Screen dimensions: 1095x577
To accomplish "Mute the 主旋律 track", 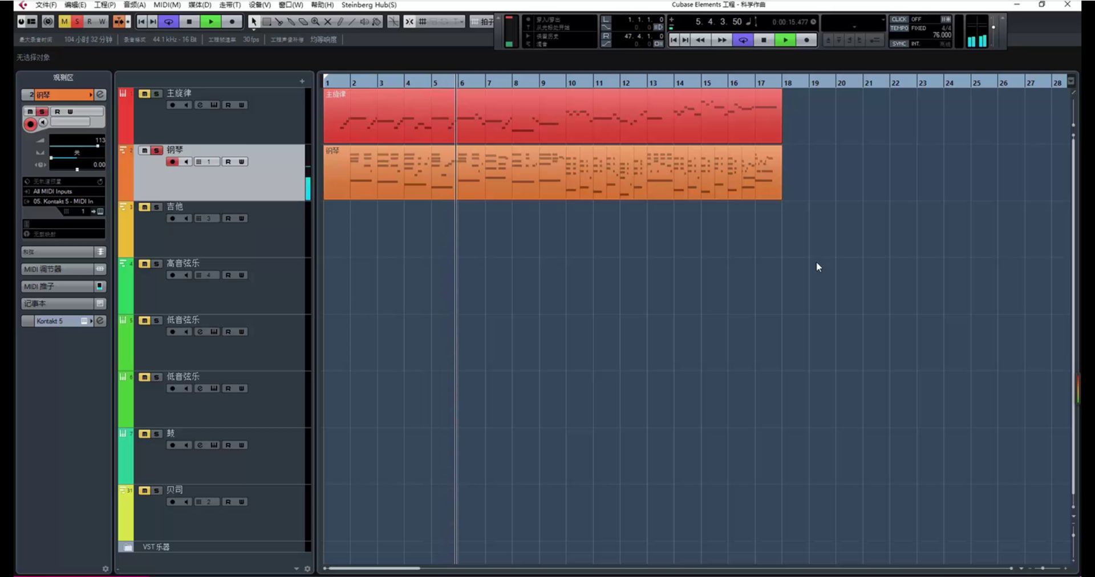I will (x=144, y=93).
